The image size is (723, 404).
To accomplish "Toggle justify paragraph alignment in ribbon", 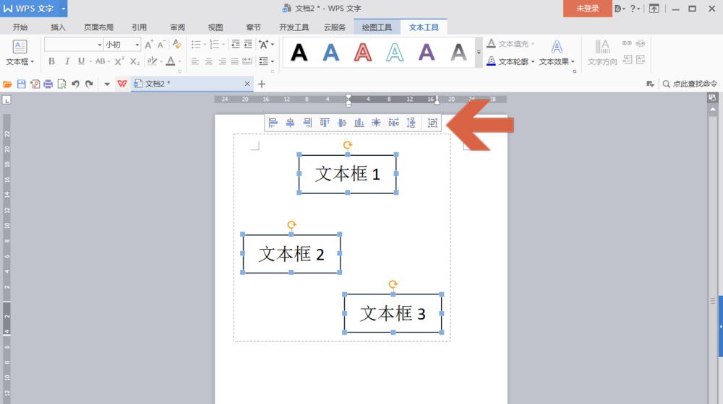I will click(235, 61).
